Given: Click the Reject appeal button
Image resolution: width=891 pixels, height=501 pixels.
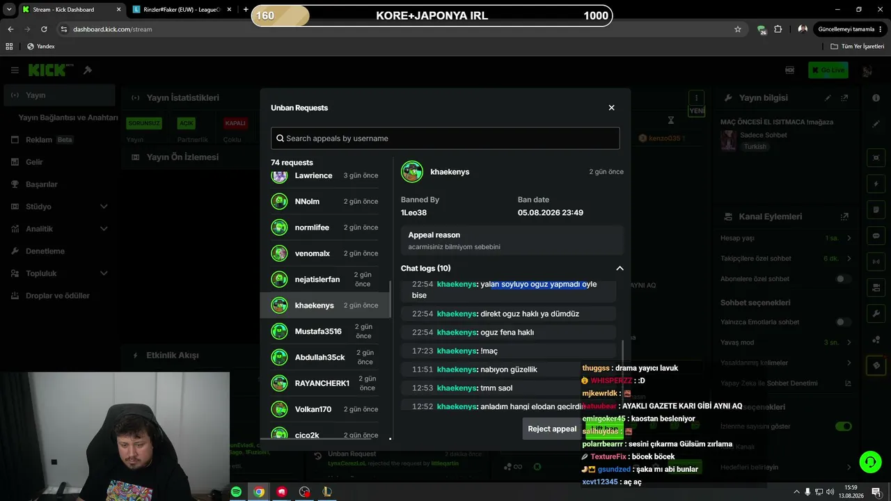Looking at the screenshot, I should (x=552, y=429).
